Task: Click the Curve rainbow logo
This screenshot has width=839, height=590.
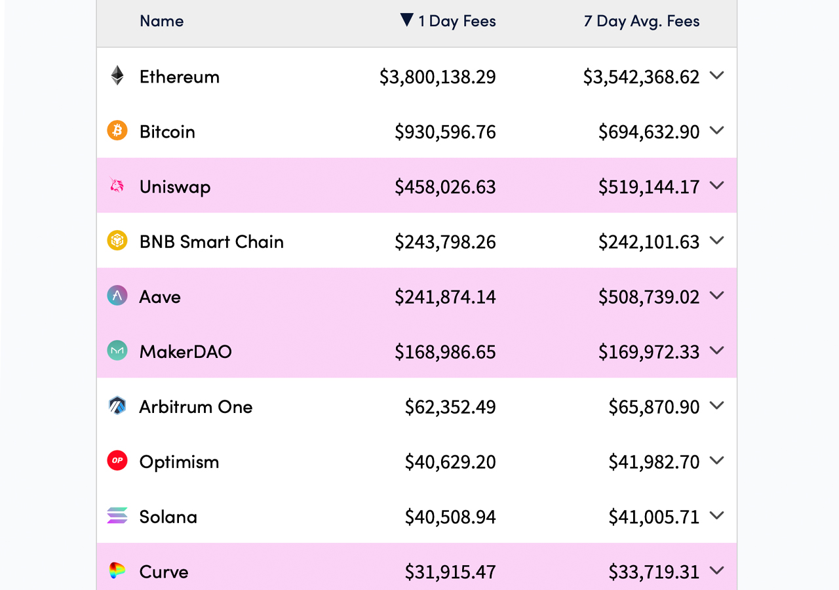Action: 117,571
